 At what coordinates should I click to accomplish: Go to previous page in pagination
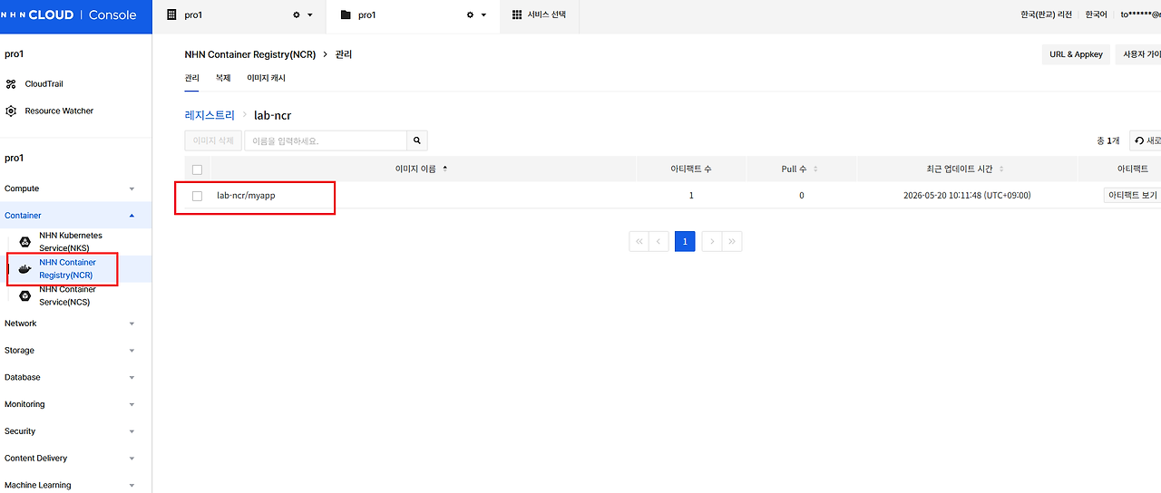(659, 241)
